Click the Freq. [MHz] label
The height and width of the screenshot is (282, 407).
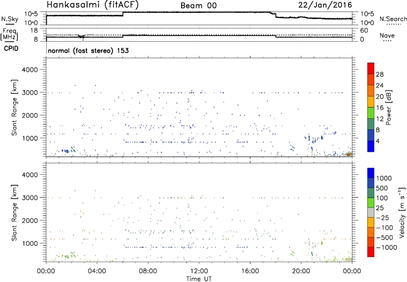pyautogui.click(x=9, y=34)
